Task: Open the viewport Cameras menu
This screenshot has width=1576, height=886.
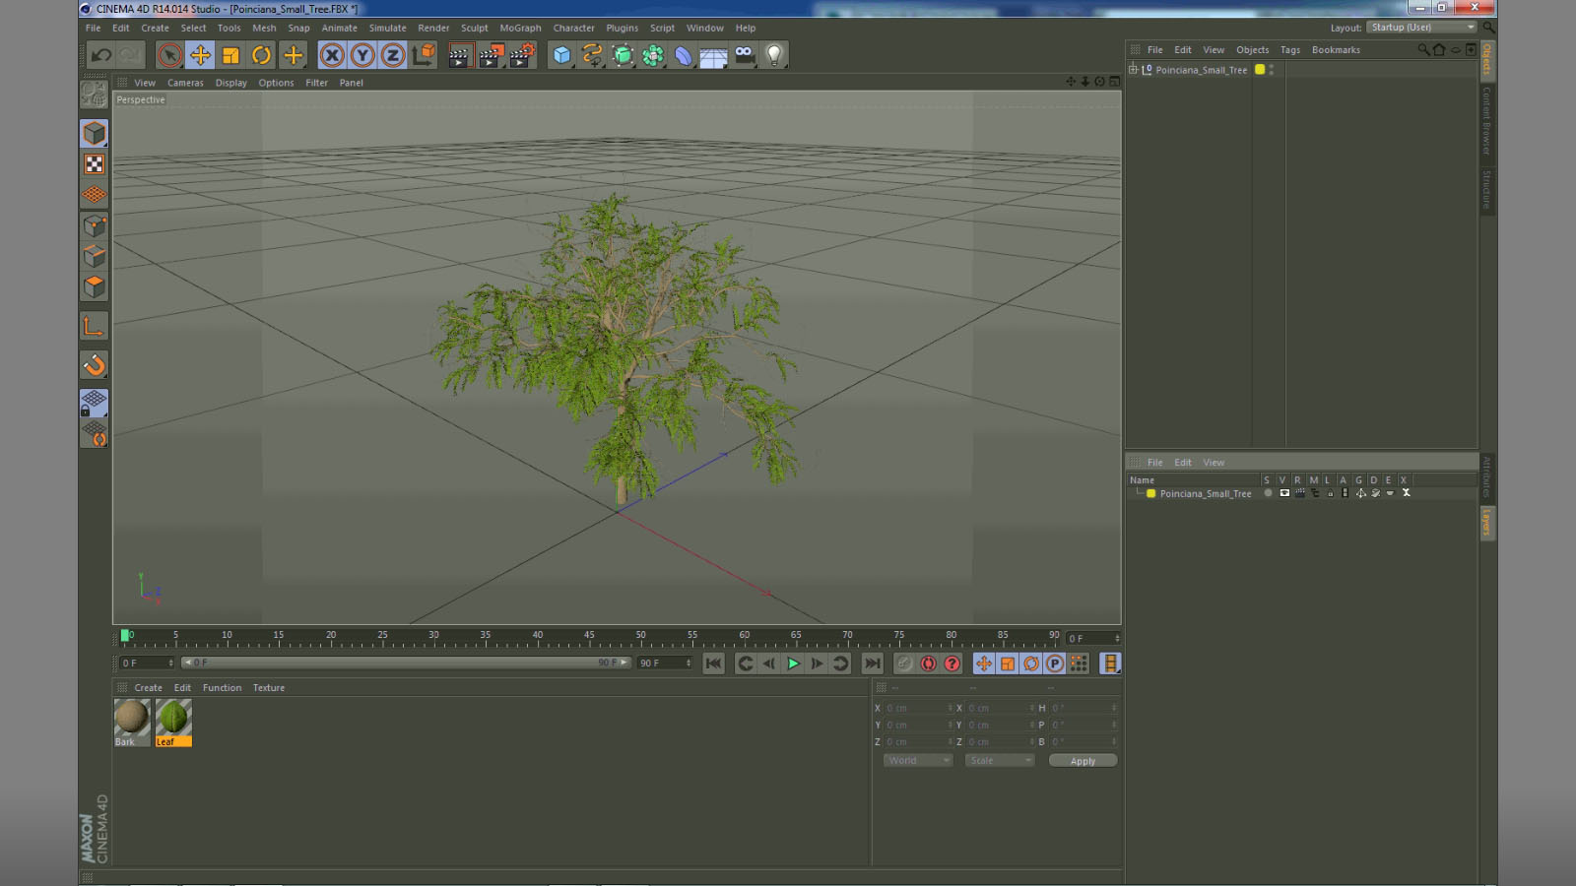Action: point(185,83)
